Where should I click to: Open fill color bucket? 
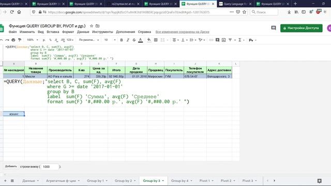coord(149,40)
